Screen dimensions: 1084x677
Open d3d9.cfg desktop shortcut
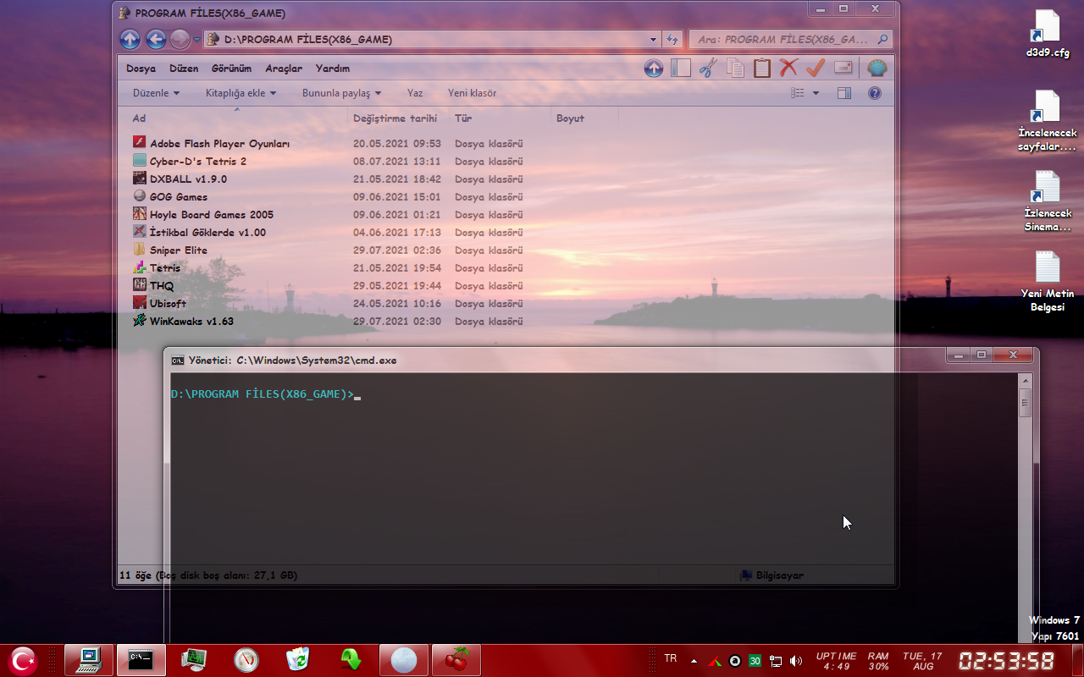click(x=1048, y=33)
